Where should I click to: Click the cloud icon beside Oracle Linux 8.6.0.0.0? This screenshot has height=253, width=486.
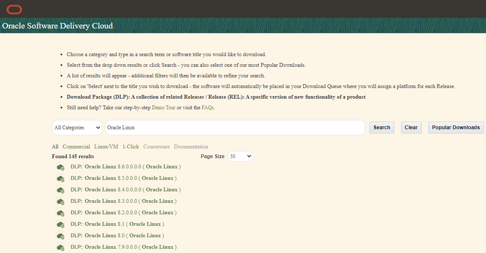click(x=61, y=167)
